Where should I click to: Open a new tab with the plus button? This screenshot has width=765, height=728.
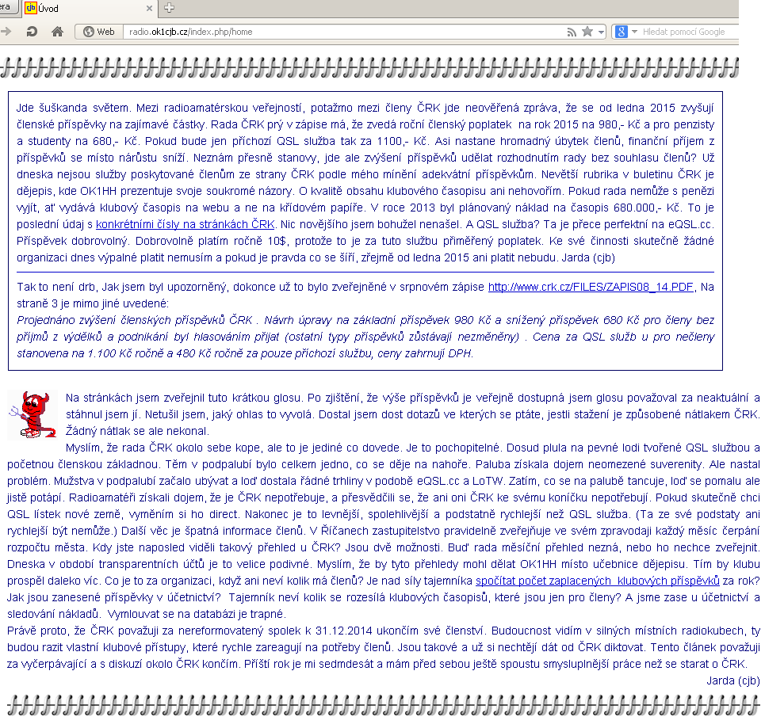point(170,7)
